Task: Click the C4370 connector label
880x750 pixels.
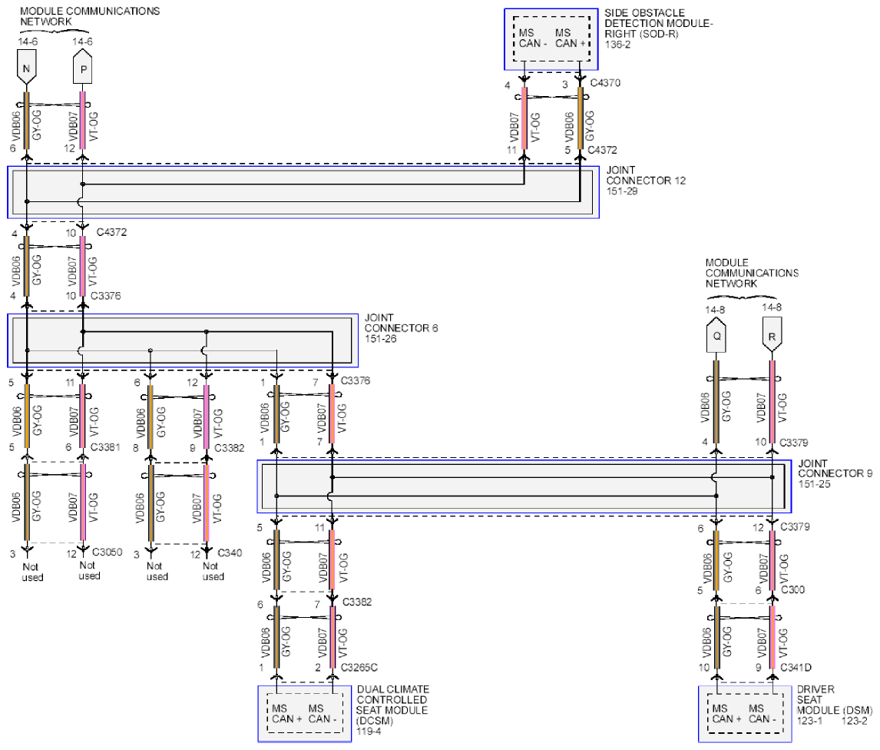Action: click(x=604, y=82)
